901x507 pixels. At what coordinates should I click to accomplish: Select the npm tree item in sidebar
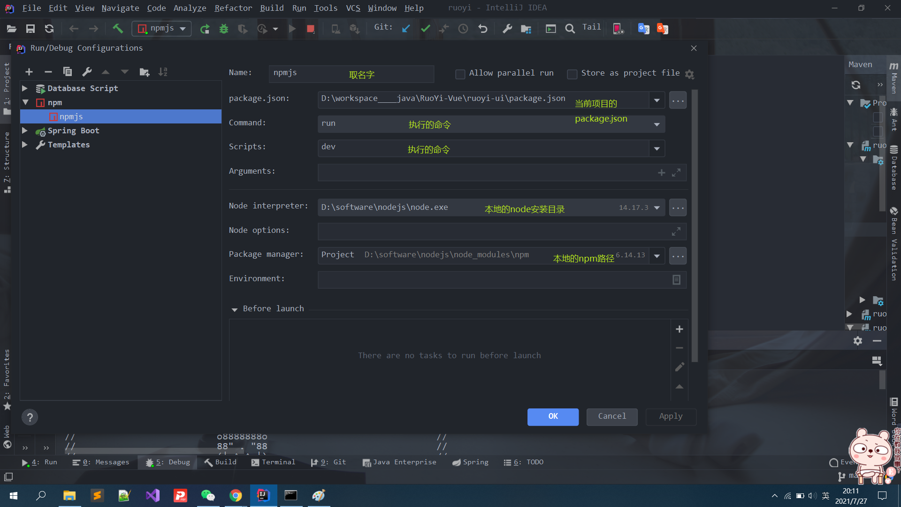tap(55, 101)
